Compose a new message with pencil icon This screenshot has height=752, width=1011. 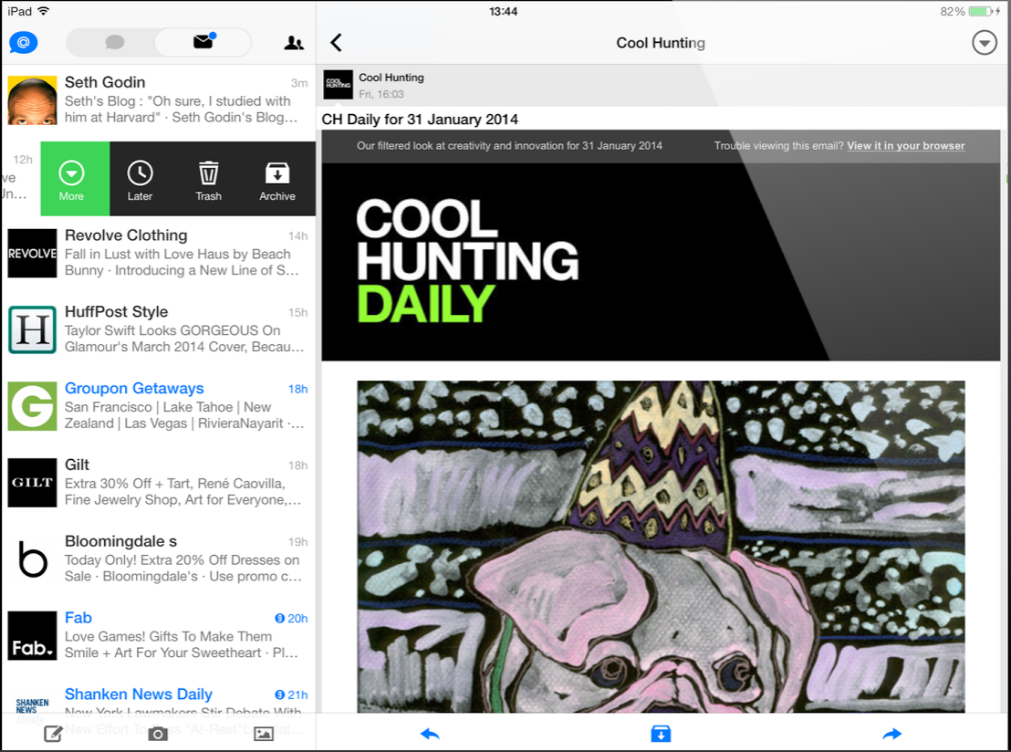click(x=53, y=734)
